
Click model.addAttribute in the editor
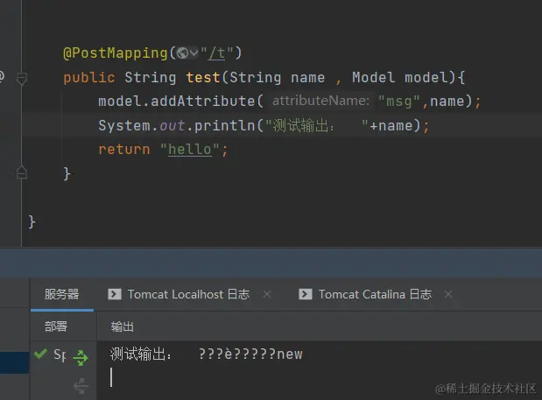177,102
